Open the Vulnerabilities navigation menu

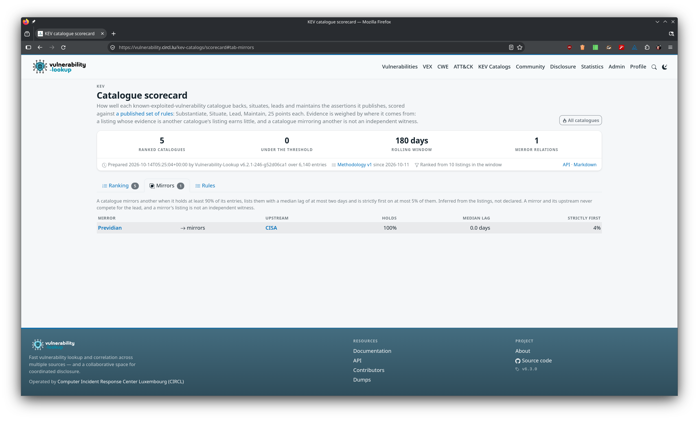click(x=399, y=67)
